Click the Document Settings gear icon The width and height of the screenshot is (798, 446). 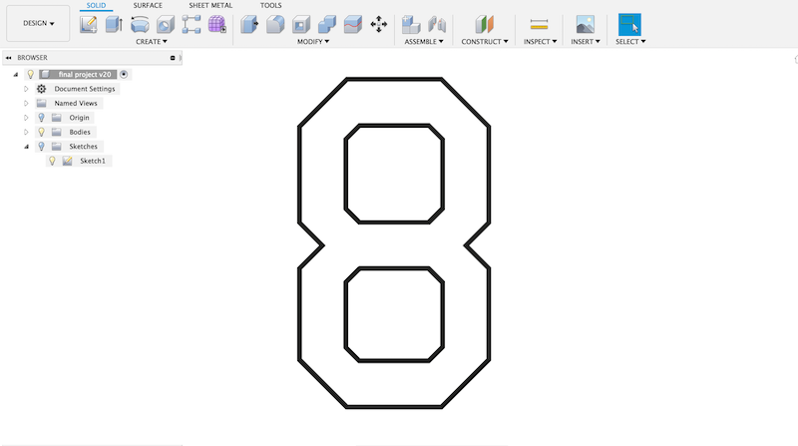(x=41, y=89)
